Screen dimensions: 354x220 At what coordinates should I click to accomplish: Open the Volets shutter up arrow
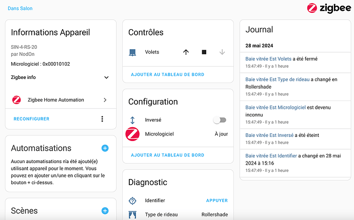point(186,52)
